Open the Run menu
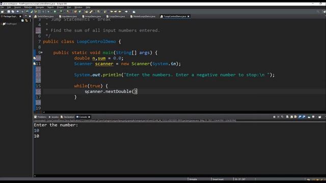This screenshot has width=326, height=183. pyautogui.click(x=69, y=7)
